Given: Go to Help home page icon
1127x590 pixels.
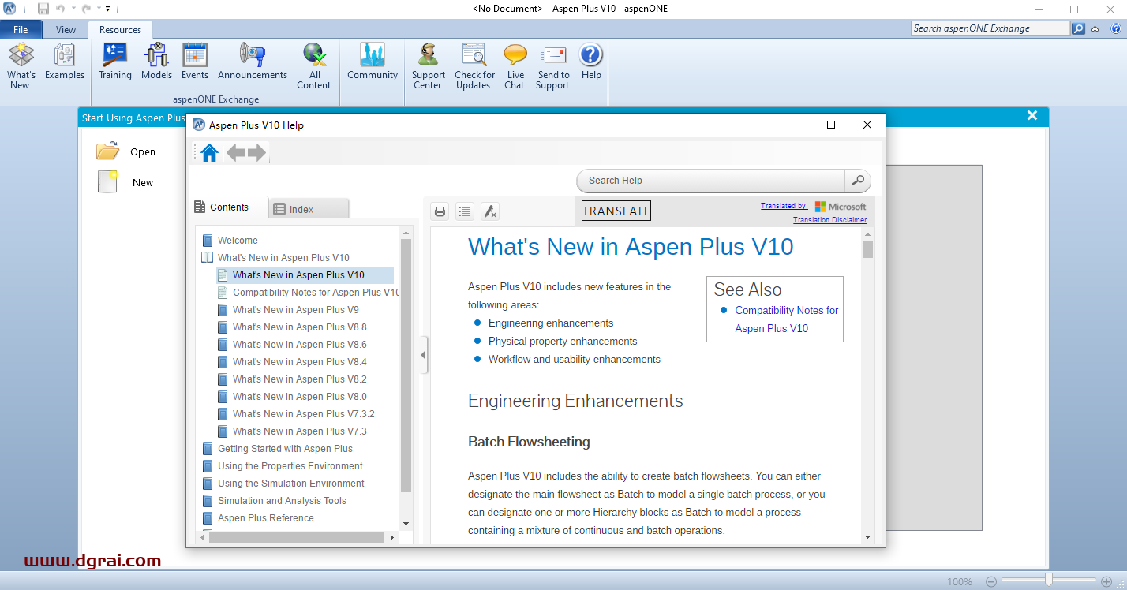Looking at the screenshot, I should pyautogui.click(x=209, y=153).
